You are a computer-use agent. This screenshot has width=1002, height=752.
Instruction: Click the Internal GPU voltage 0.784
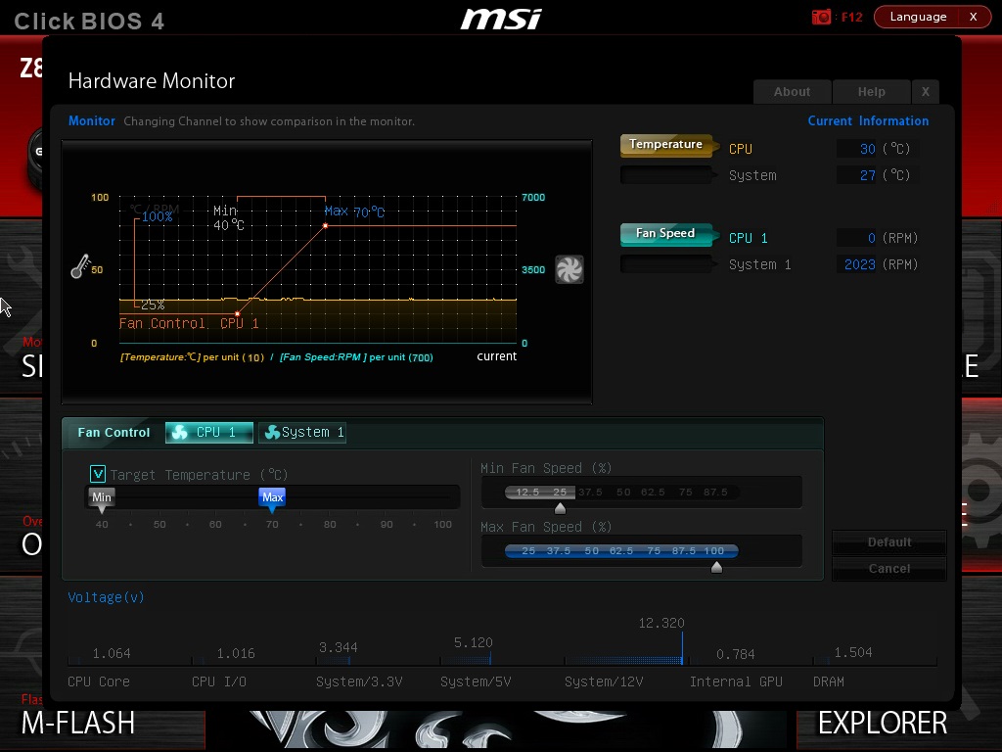(x=735, y=654)
